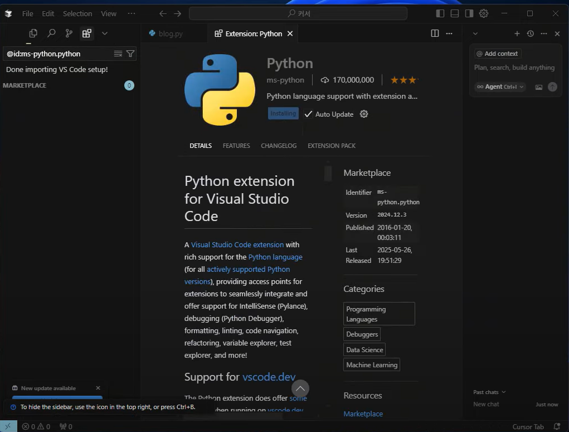This screenshot has height=432, width=569.
Task: Open the Edit menu
Action: click(48, 13)
